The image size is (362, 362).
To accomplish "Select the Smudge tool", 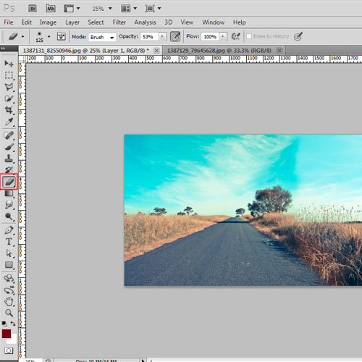I will point(9,205).
